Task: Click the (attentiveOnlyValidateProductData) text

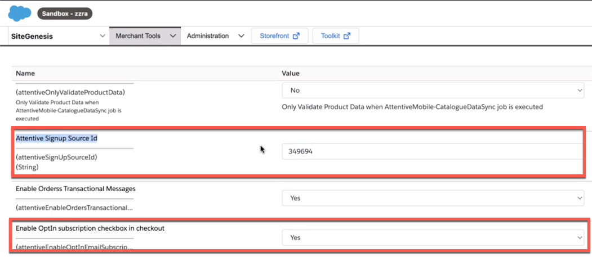Action: 70,92
